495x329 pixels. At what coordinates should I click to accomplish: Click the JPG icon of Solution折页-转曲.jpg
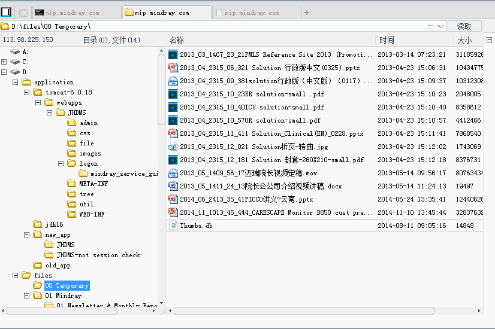coord(173,147)
